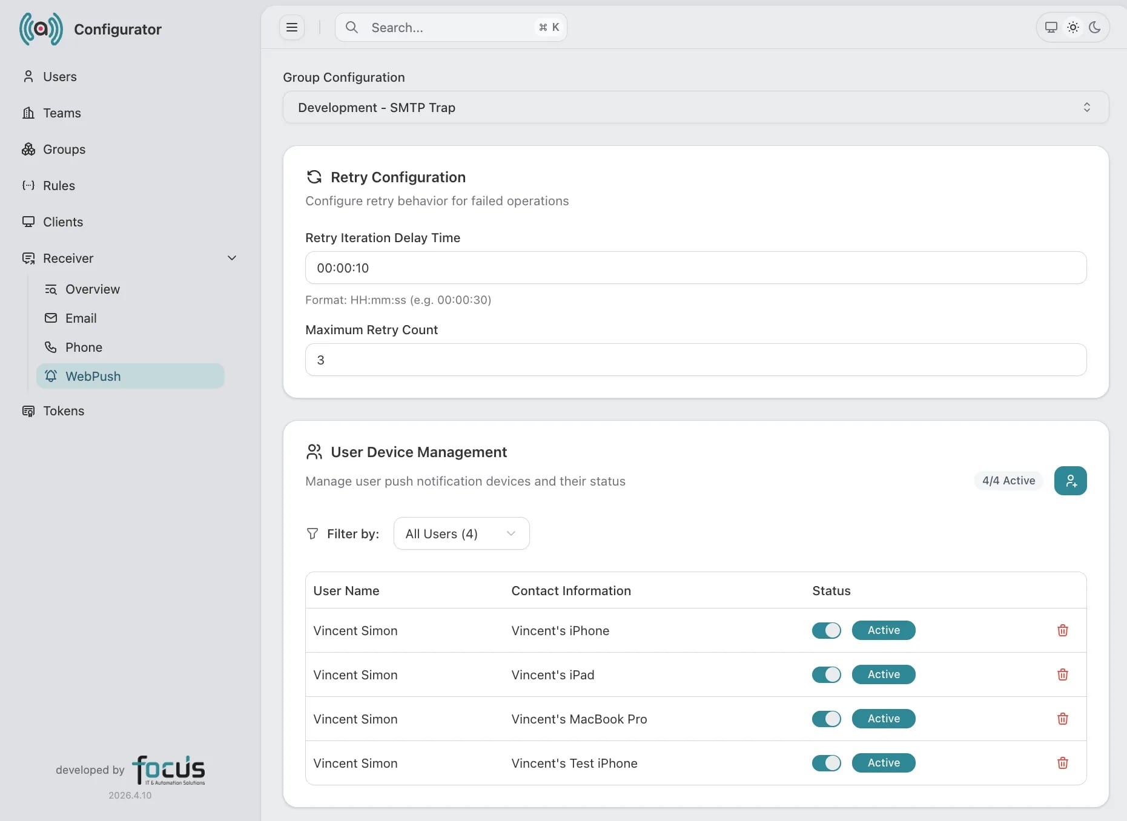The image size is (1127, 821).
Task: Toggle Vincent's iPad active switch
Action: (827, 674)
